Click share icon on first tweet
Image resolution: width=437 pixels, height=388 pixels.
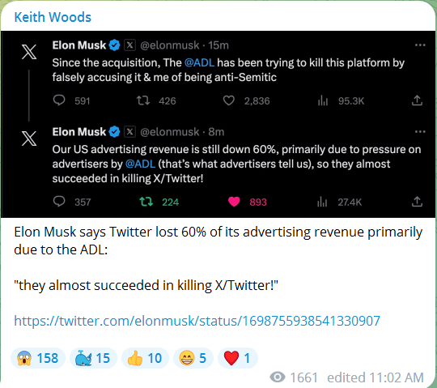click(x=417, y=100)
